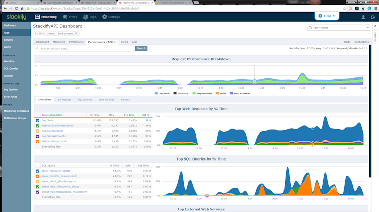Open the Logs icon in header
The image size is (379, 212).
tap(85, 17)
